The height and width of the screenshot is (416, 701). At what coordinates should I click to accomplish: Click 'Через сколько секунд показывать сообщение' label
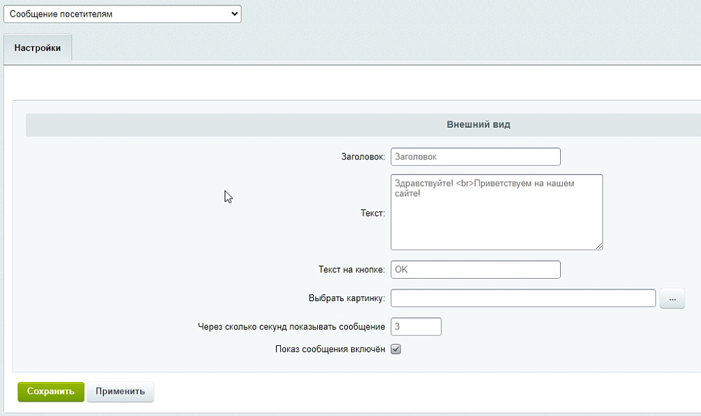click(292, 327)
